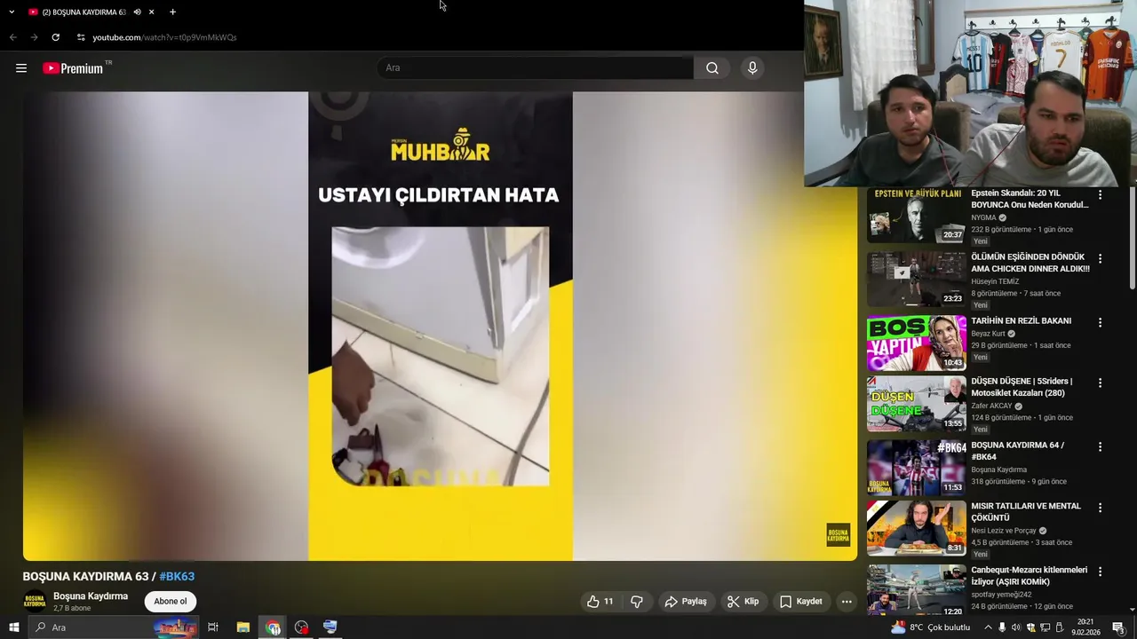Click the NYGMA channel name
Image resolution: width=1137 pixels, height=639 pixels.
tap(983, 217)
